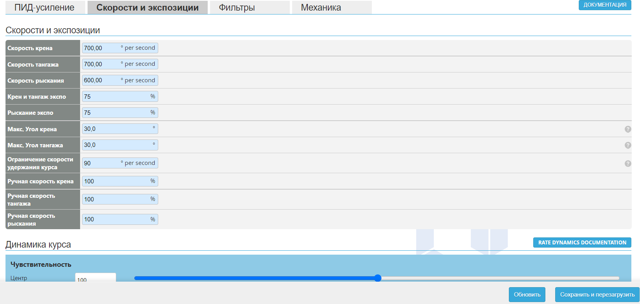Click Сохранить и перезагрузить button

(x=597, y=295)
